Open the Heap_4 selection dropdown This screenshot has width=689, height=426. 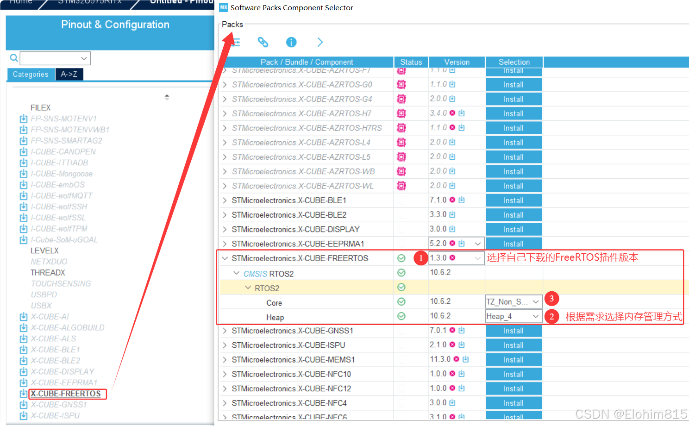pos(536,316)
